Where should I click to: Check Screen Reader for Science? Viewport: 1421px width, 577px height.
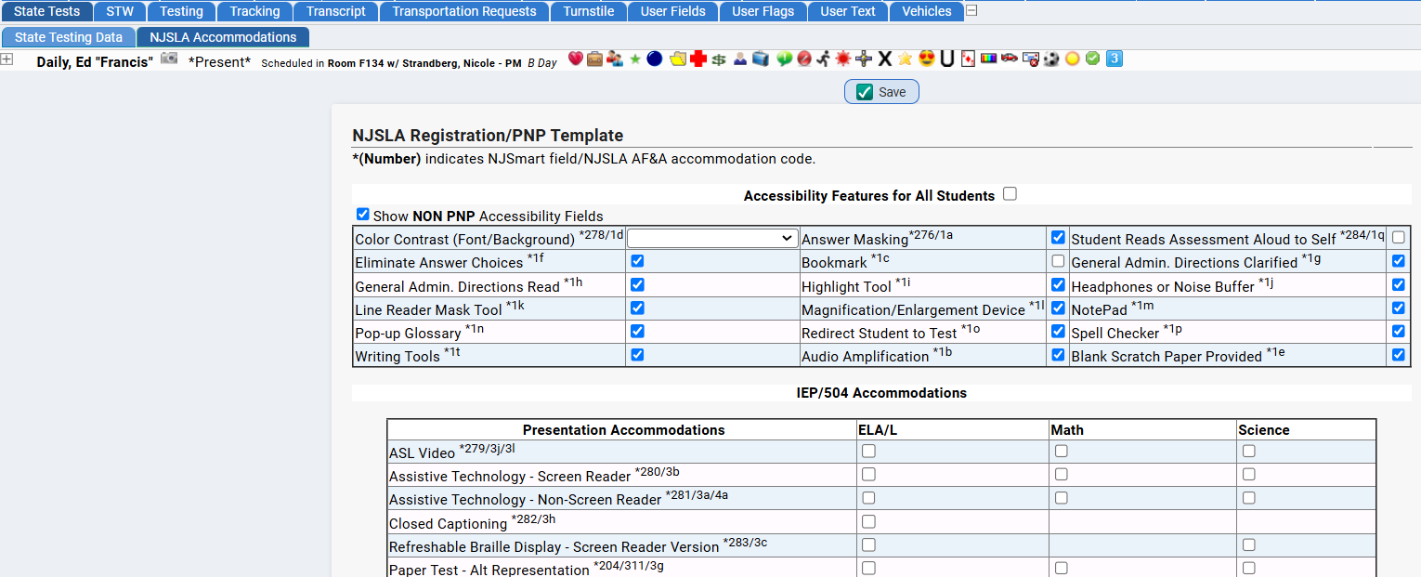[1249, 474]
